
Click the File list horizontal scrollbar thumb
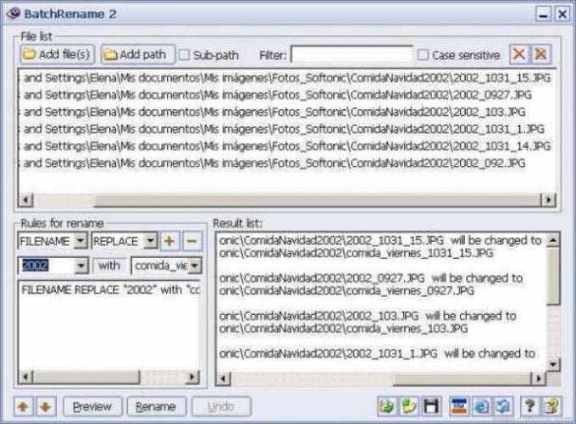tap(318, 200)
